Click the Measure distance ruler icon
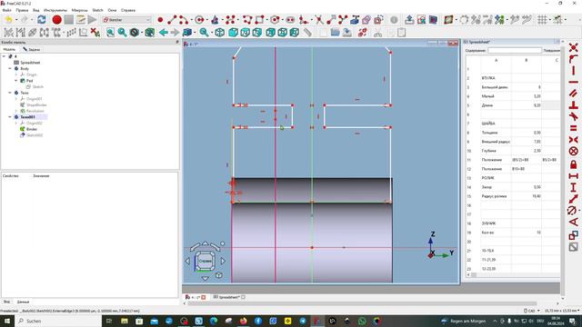The width and height of the screenshot is (582, 327). (x=307, y=33)
